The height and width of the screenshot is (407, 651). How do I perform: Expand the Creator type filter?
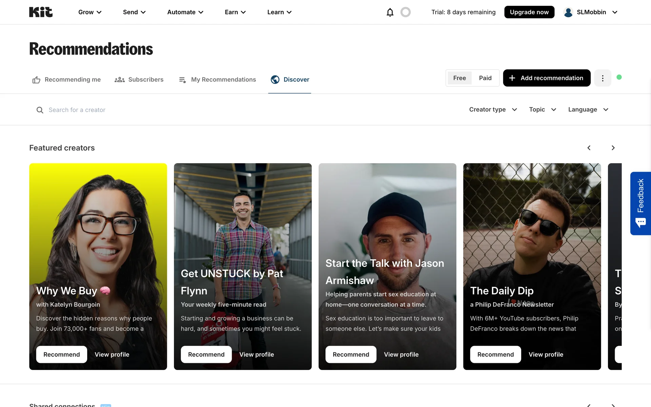(493, 110)
